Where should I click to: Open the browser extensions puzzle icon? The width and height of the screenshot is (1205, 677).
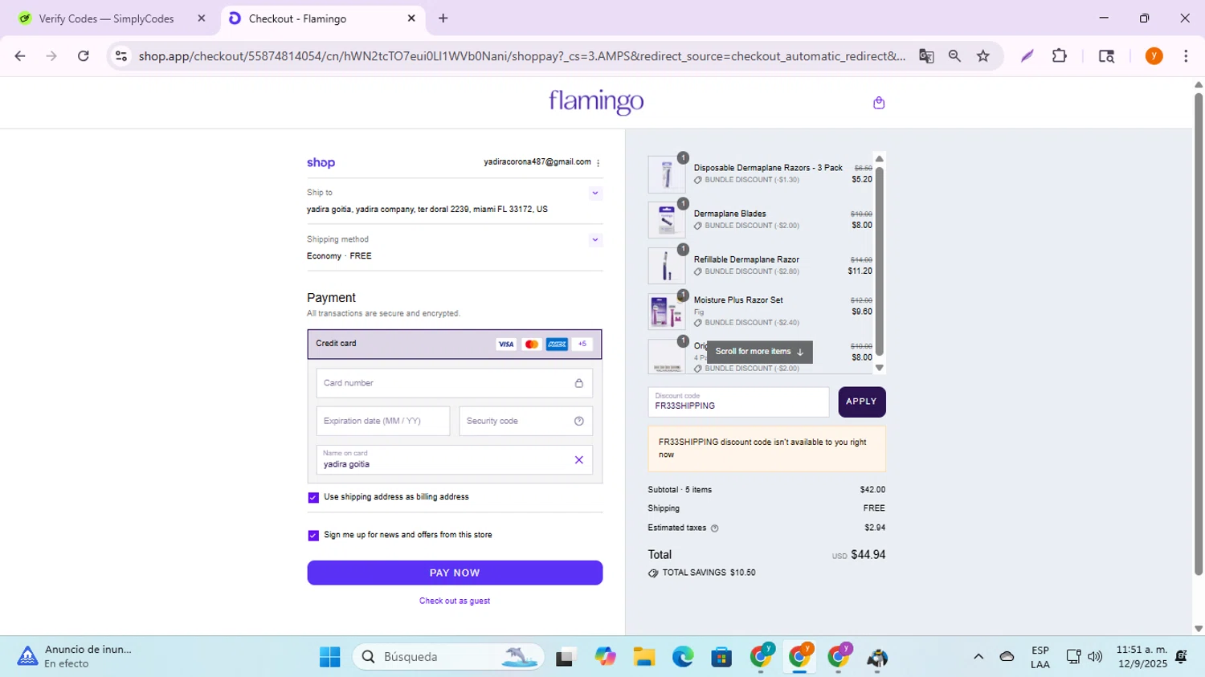tap(1060, 56)
